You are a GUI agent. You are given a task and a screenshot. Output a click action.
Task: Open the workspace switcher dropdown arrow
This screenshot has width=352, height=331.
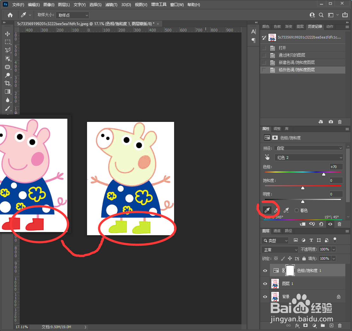click(338, 15)
